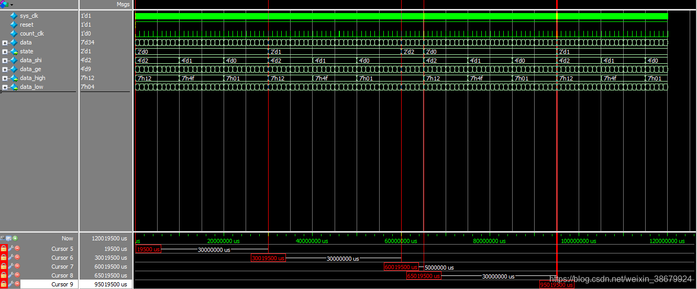Select the sys_clk signal diamond icon
Viewport: 697px width, 289px height.
[14, 16]
